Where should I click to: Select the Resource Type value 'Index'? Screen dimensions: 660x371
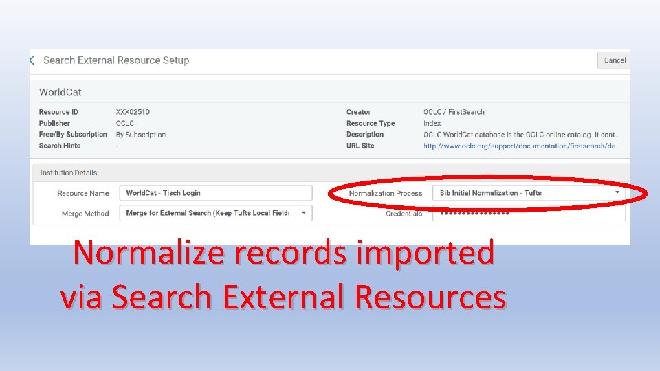click(x=432, y=123)
